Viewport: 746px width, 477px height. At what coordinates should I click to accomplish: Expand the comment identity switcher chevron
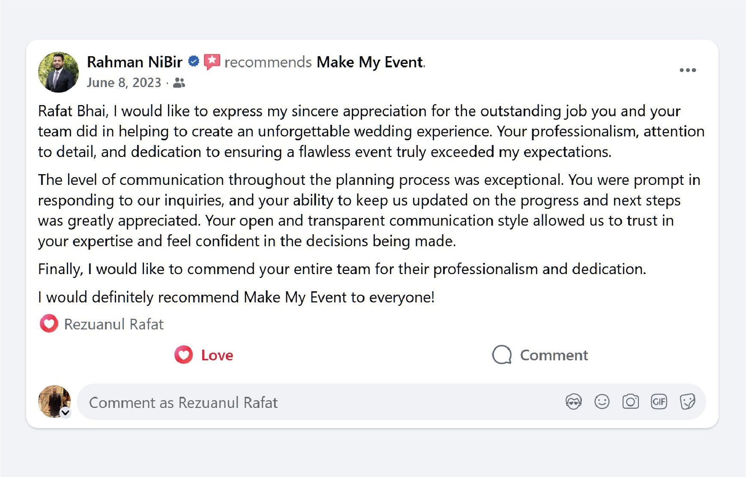(66, 413)
